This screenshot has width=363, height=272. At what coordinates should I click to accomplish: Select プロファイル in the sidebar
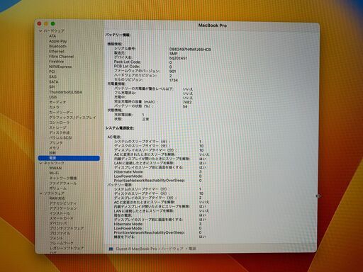(x=60, y=233)
